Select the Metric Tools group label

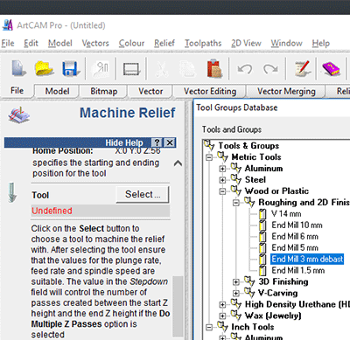[256, 157]
